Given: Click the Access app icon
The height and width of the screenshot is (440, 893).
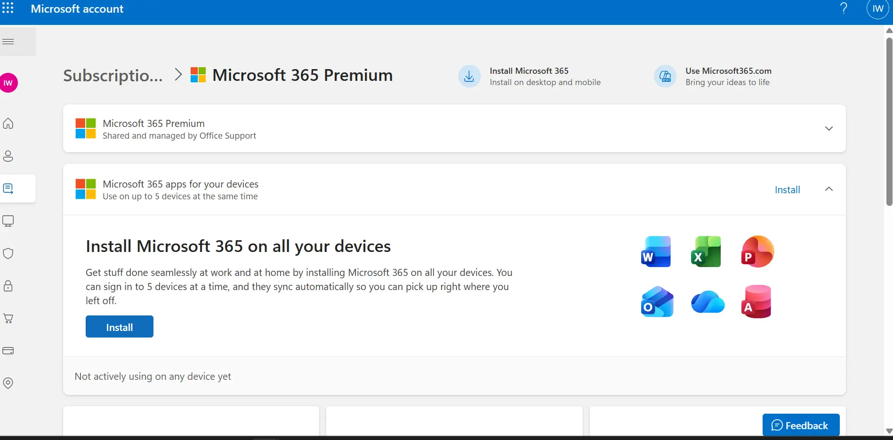Looking at the screenshot, I should (x=756, y=302).
